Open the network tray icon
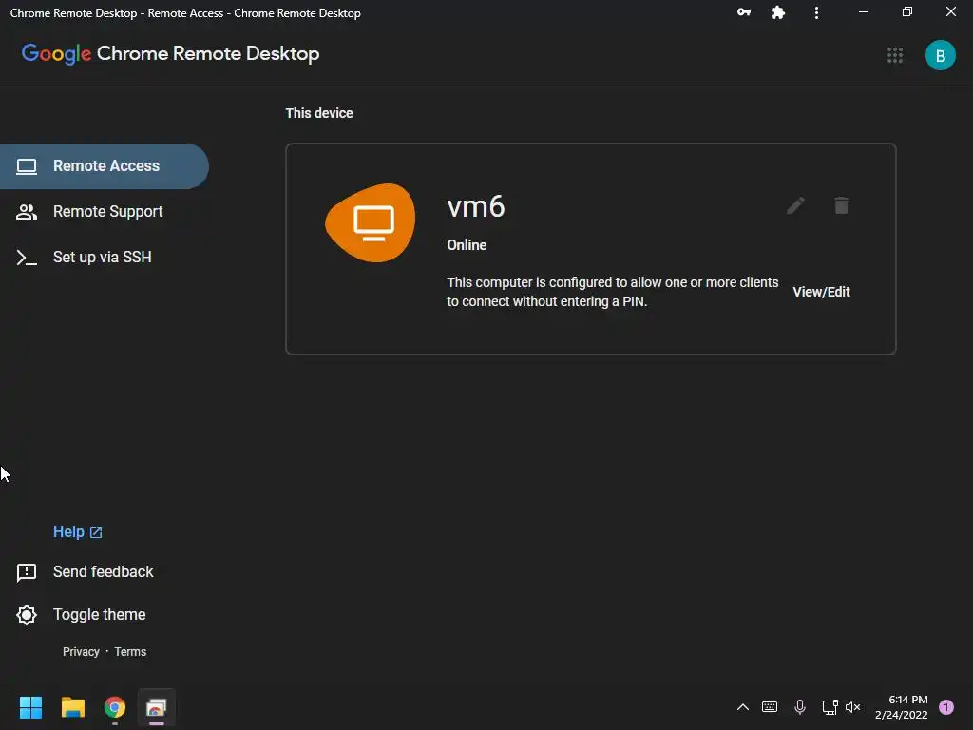Image resolution: width=973 pixels, height=730 pixels. pos(830,707)
